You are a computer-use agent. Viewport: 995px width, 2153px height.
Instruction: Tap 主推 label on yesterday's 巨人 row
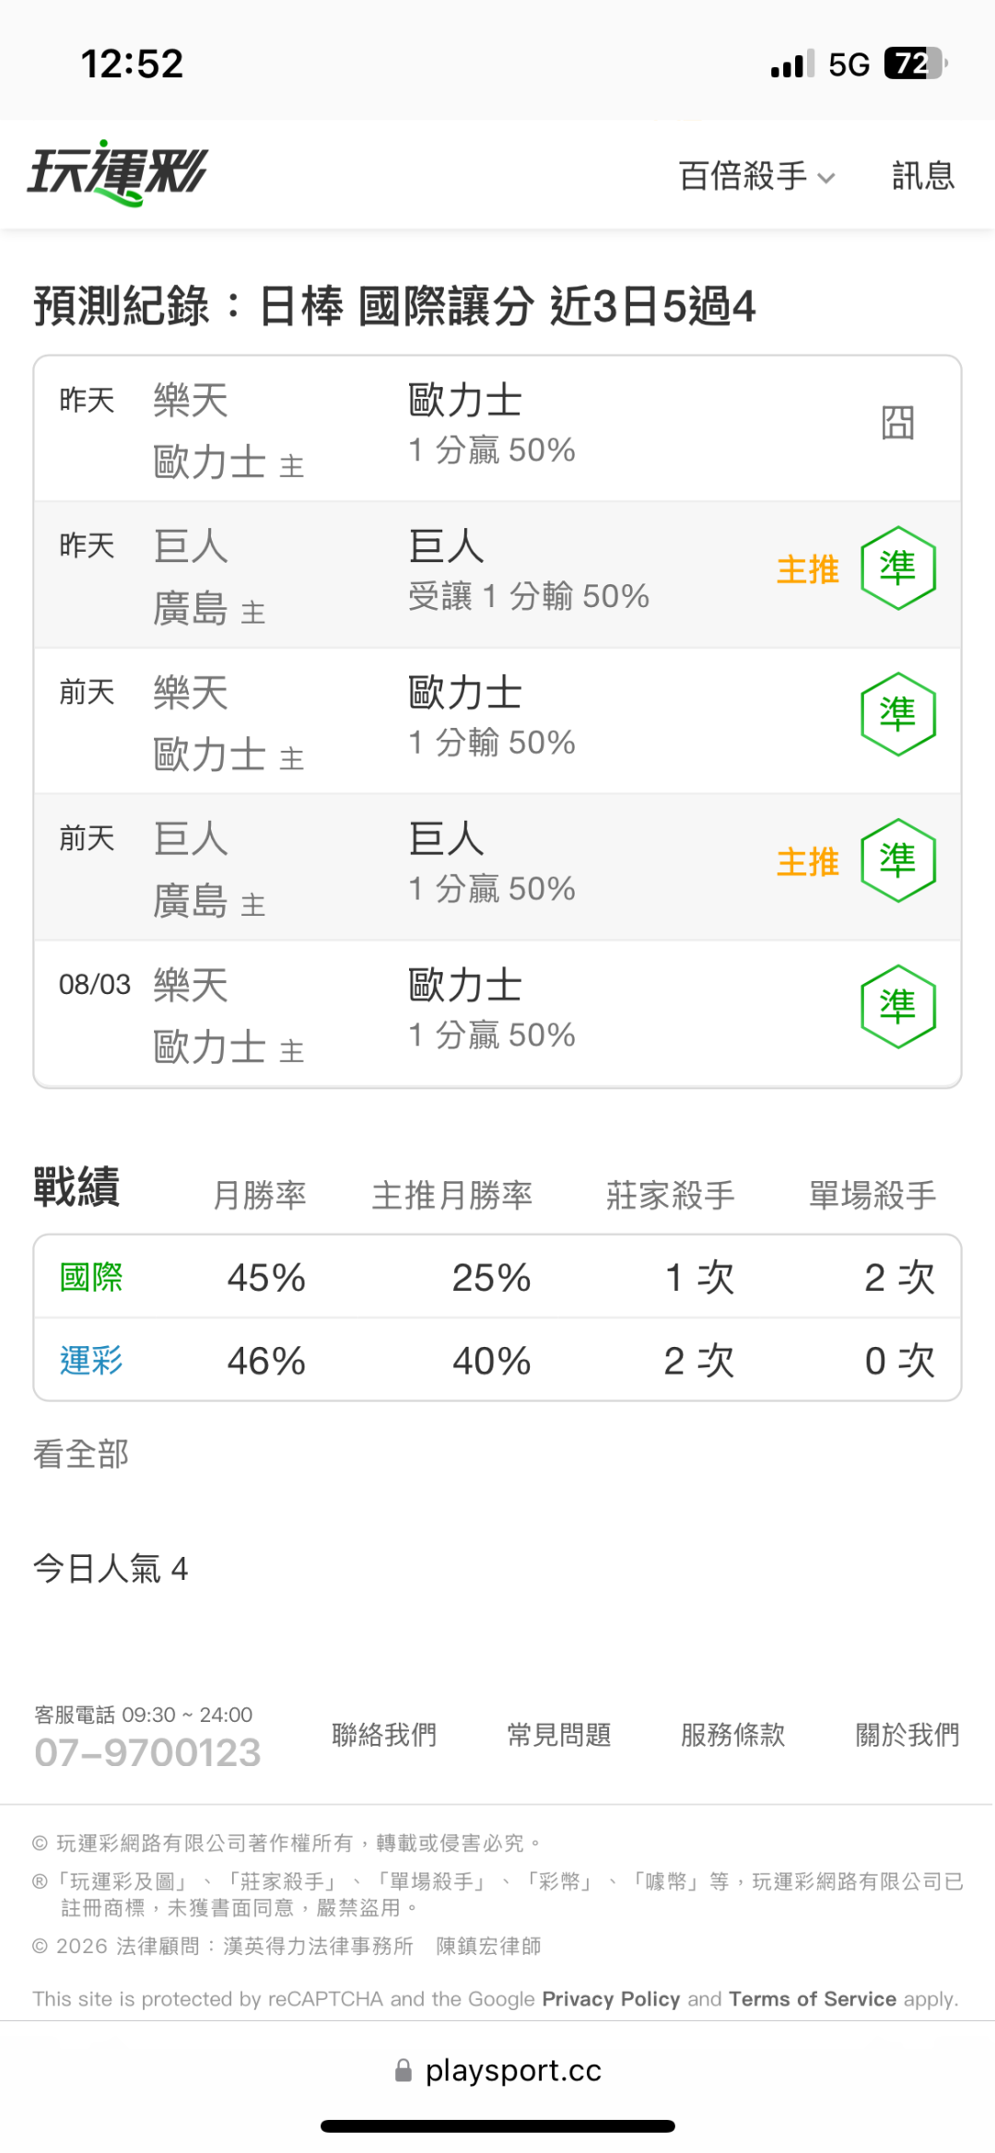click(x=808, y=570)
